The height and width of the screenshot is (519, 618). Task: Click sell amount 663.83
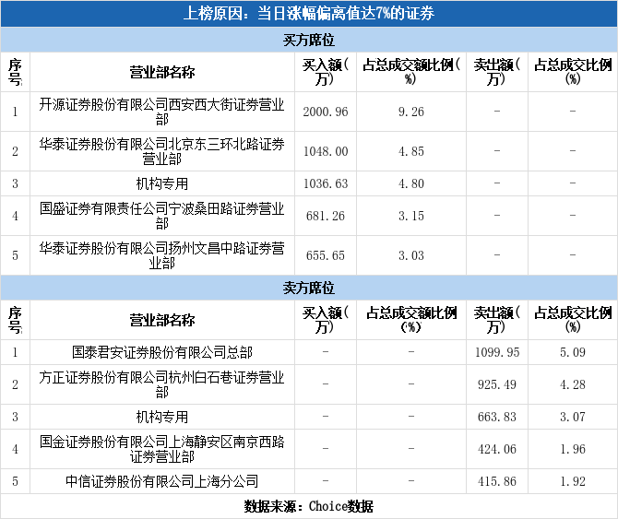[497, 417]
